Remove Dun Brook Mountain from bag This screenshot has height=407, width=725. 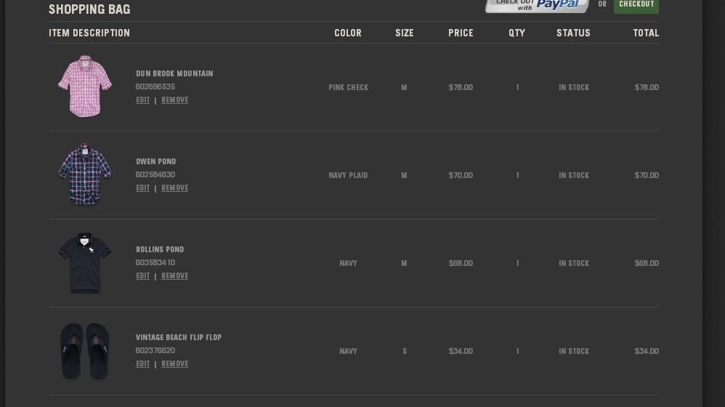click(x=174, y=100)
